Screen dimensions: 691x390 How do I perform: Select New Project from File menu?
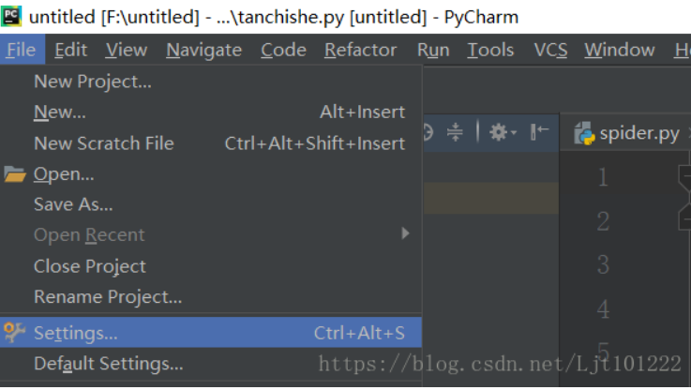coord(92,82)
